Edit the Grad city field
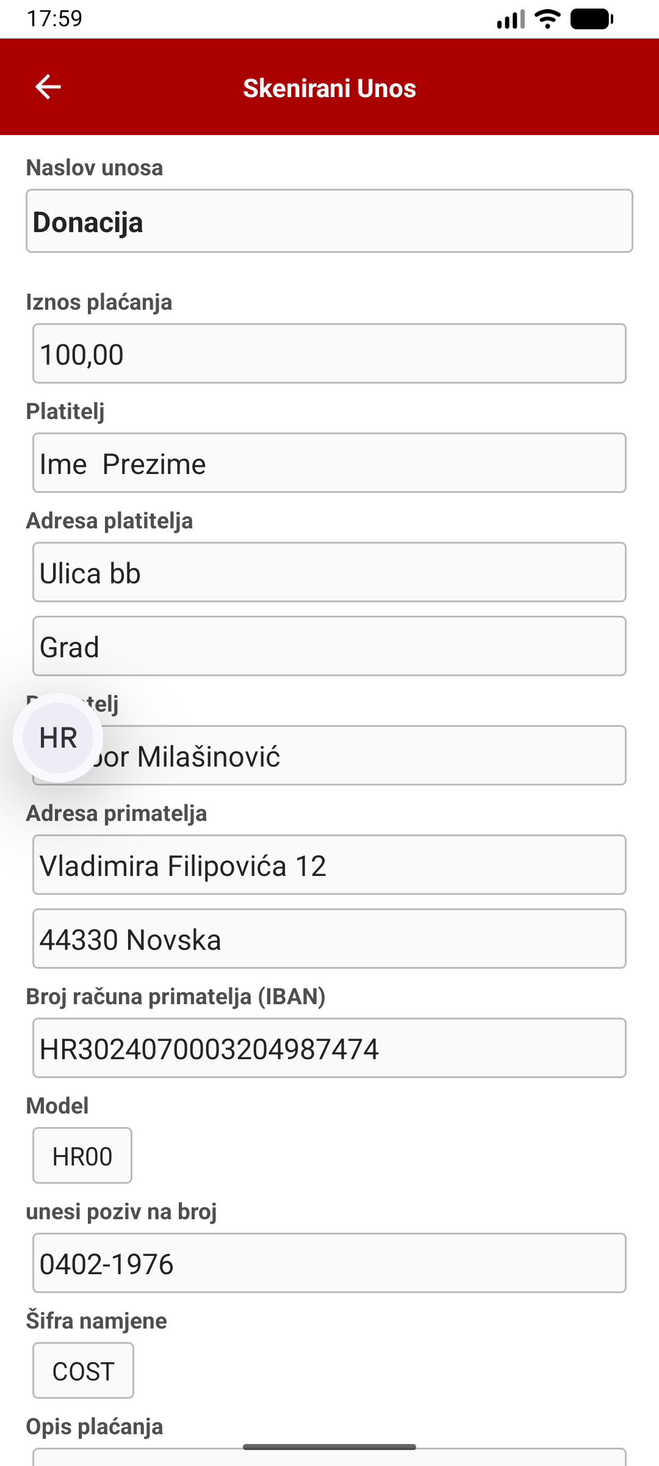 (x=329, y=646)
